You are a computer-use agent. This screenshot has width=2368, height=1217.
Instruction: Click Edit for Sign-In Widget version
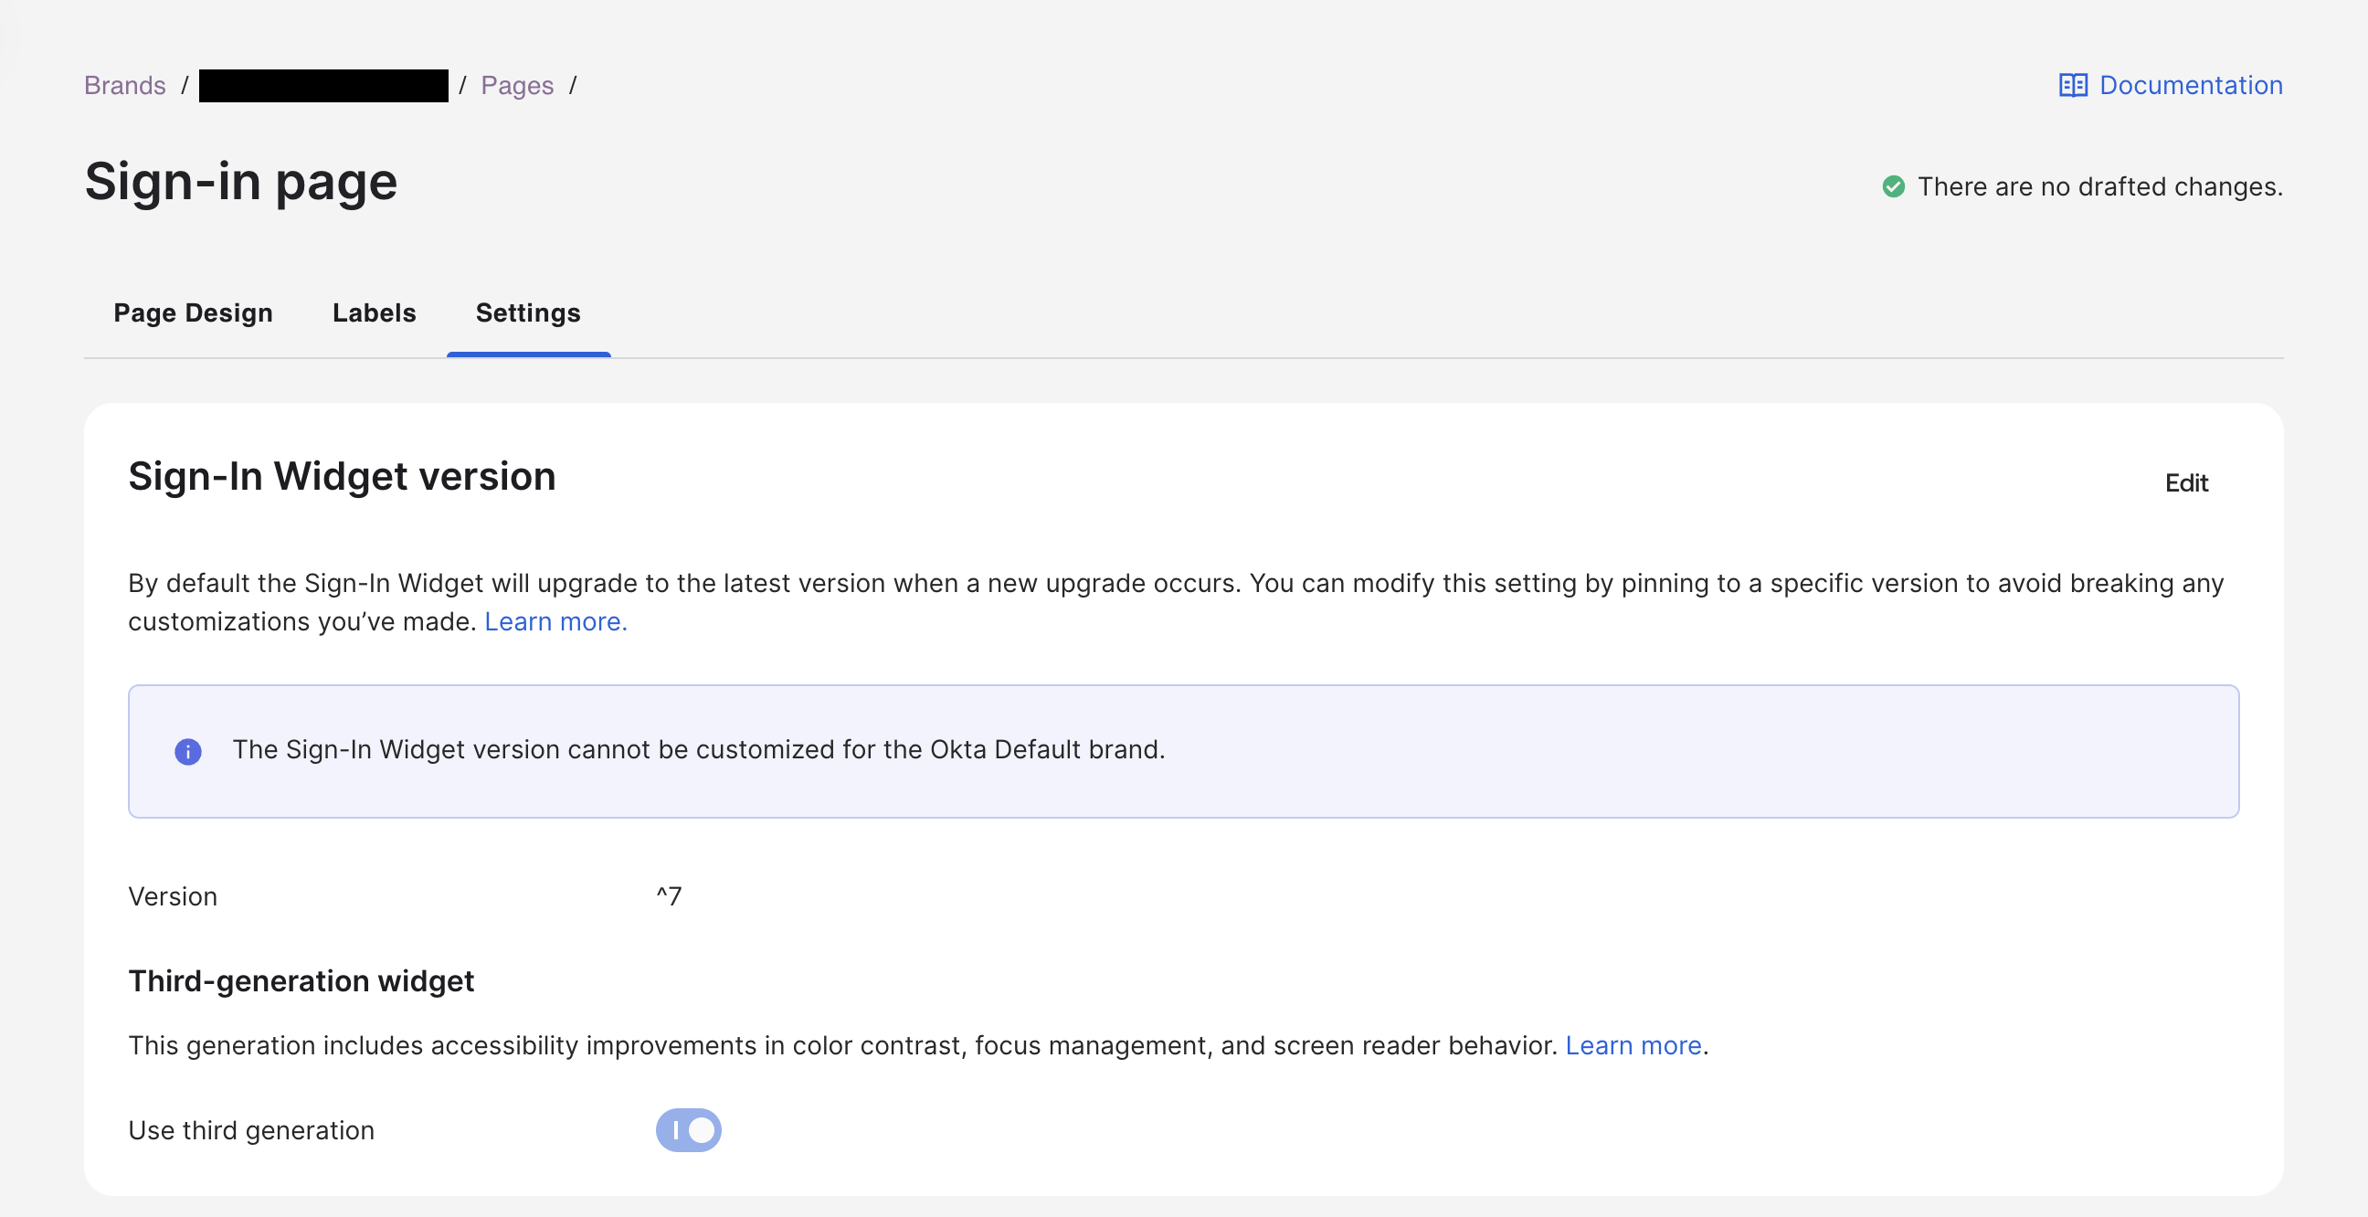(x=2186, y=482)
